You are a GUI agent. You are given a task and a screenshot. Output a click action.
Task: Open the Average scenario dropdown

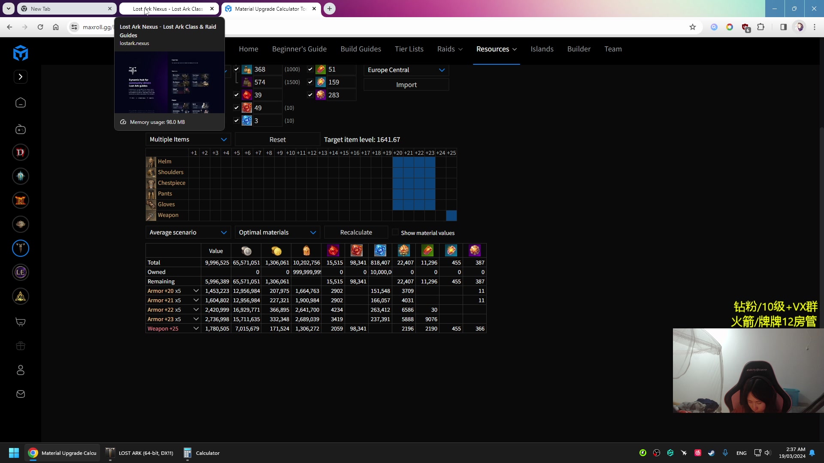click(x=188, y=232)
